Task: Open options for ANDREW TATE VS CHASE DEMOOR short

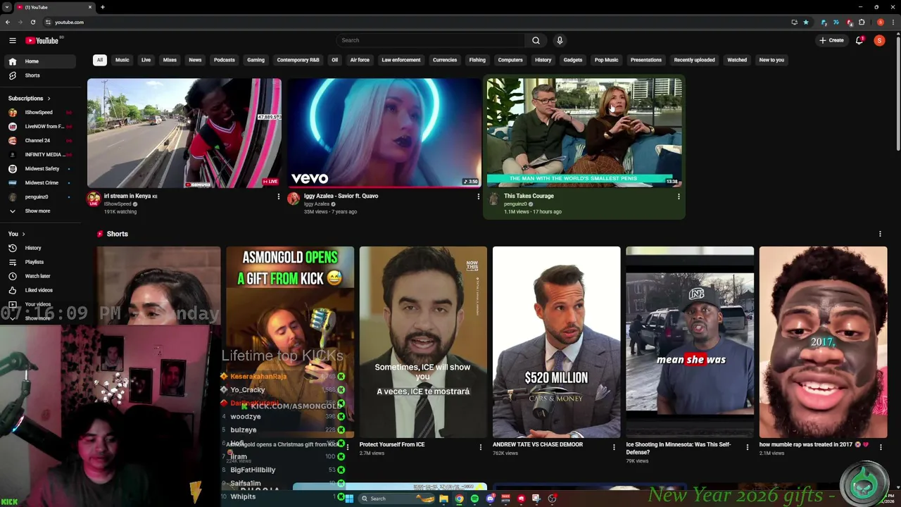Action: coord(614,446)
